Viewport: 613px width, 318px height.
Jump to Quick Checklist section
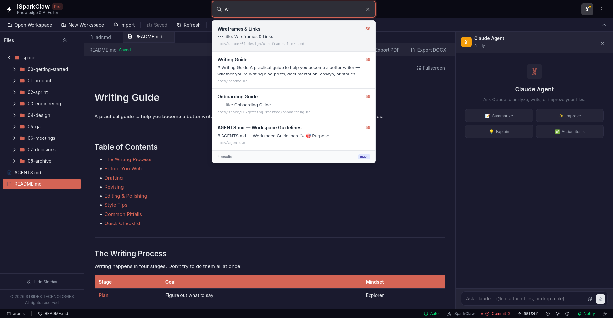pos(122,223)
